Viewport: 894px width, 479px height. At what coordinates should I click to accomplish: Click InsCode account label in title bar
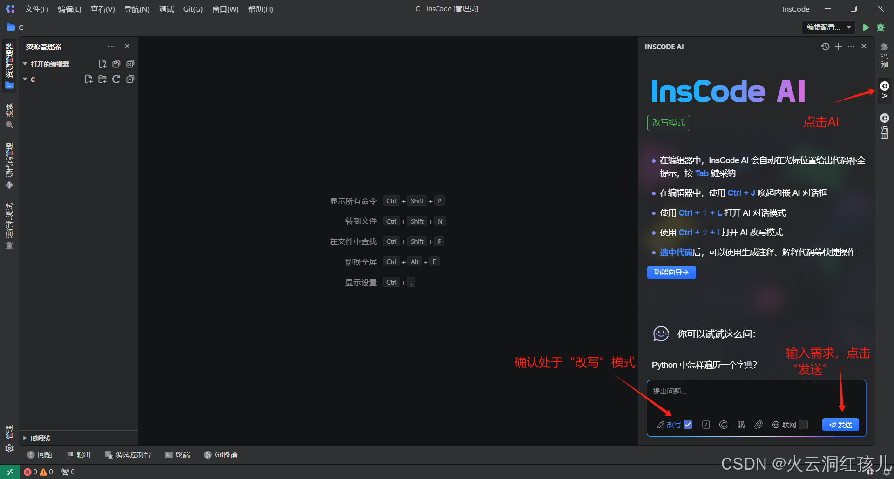(796, 9)
